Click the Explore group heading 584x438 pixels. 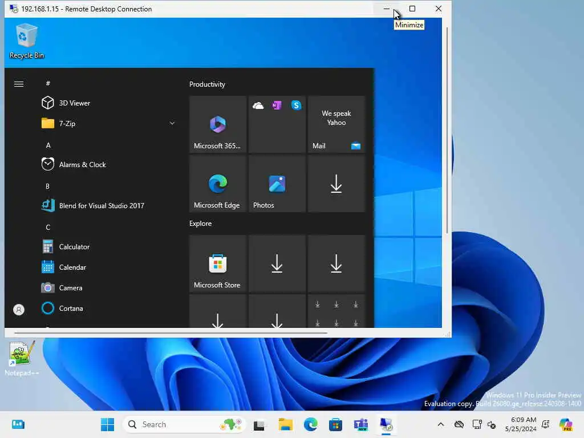point(200,224)
